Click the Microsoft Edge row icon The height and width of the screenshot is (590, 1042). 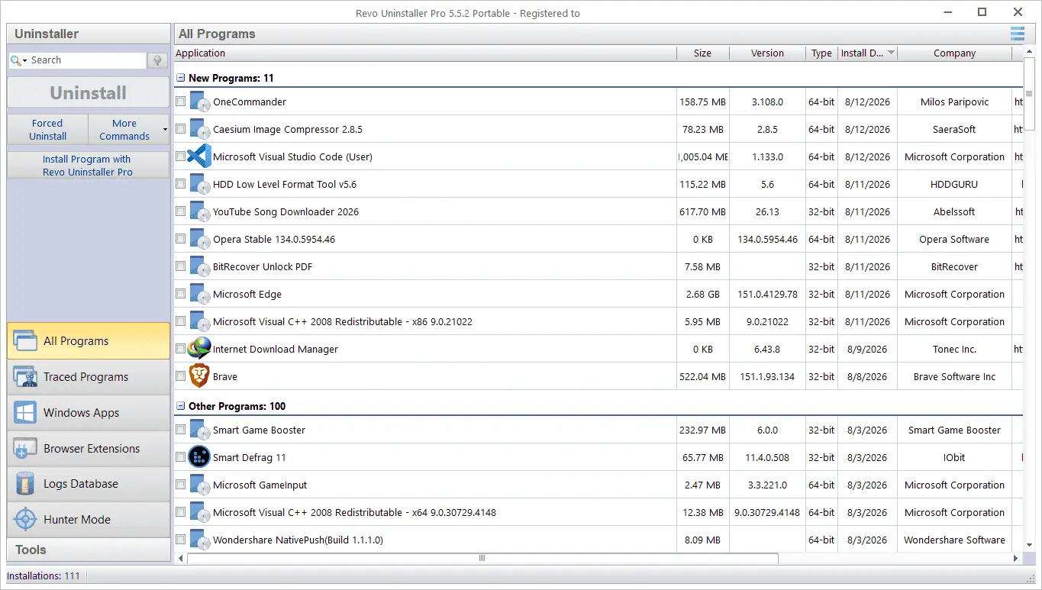[199, 294]
